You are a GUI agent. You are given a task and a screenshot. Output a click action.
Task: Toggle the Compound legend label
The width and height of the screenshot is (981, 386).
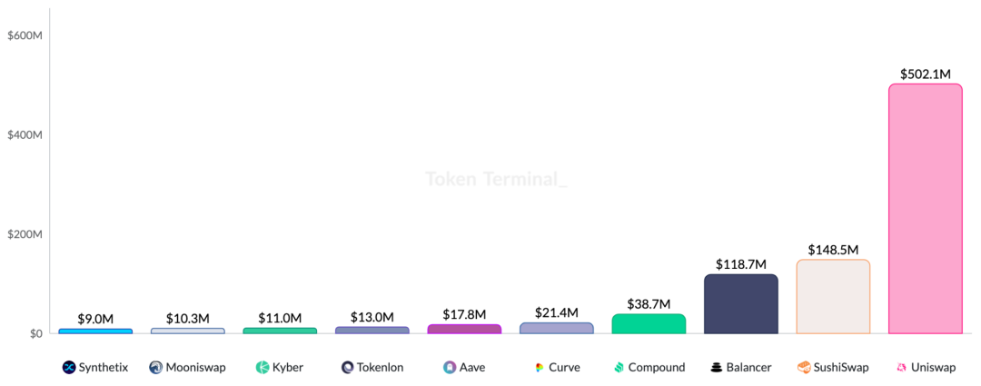[657, 367]
